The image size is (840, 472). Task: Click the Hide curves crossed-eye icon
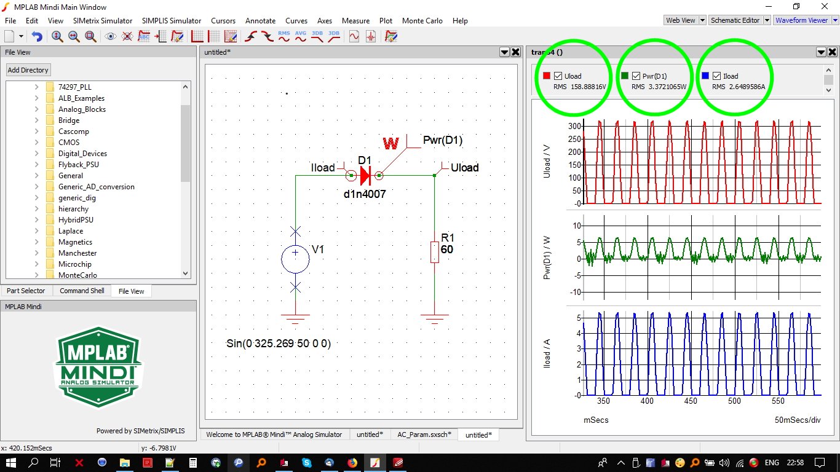[x=127, y=37]
